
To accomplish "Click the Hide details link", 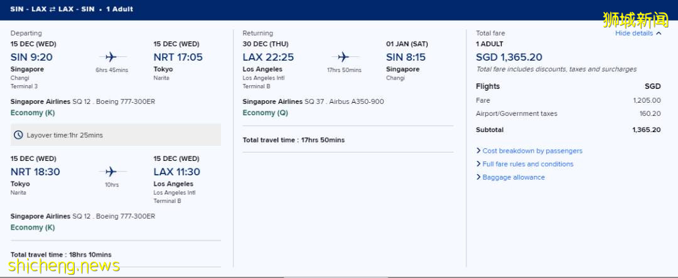I will (x=634, y=34).
